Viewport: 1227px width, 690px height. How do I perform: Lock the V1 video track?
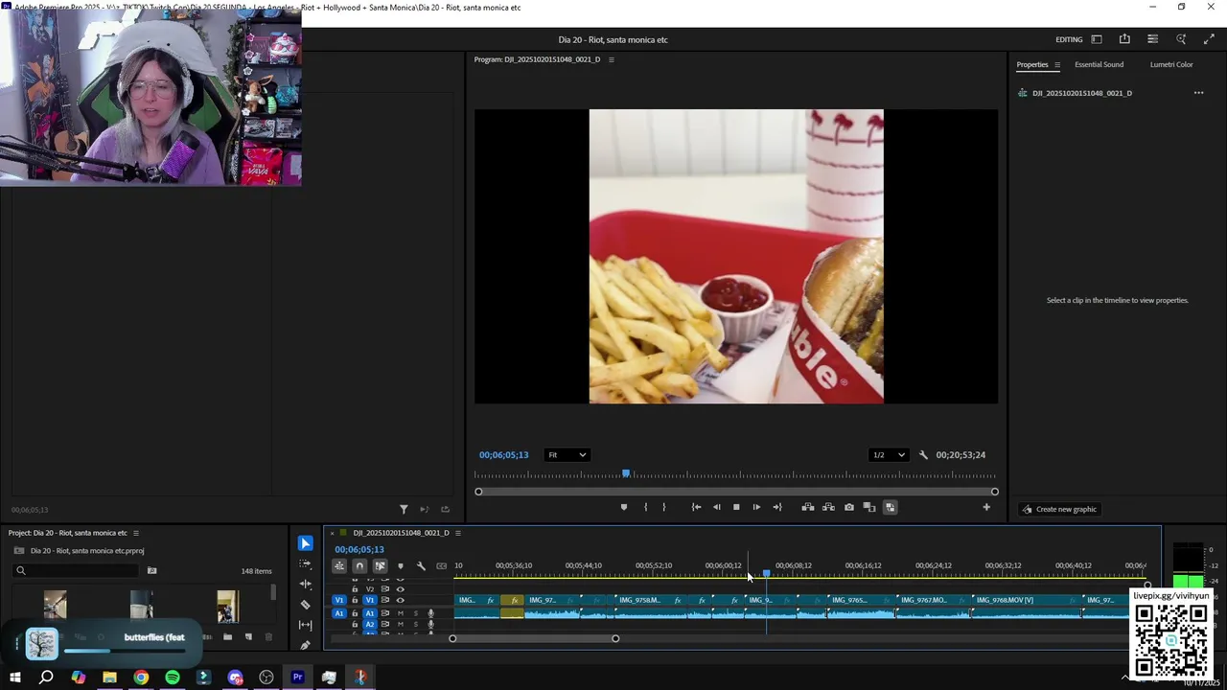coord(355,600)
